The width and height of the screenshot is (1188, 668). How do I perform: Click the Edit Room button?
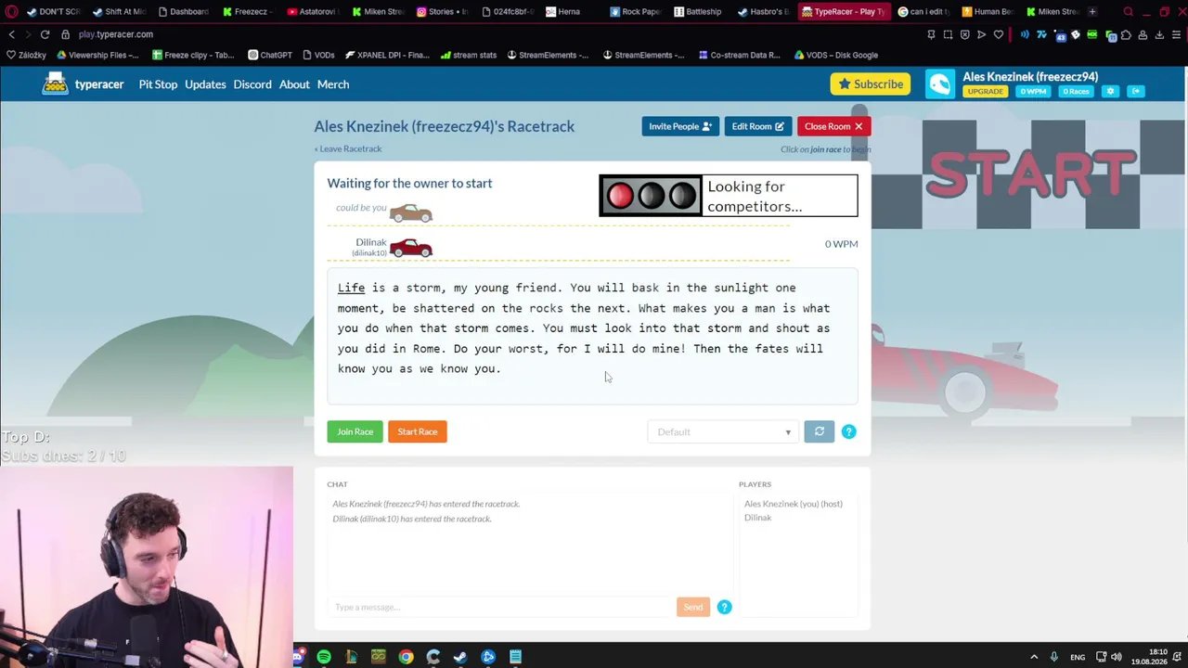click(x=757, y=126)
